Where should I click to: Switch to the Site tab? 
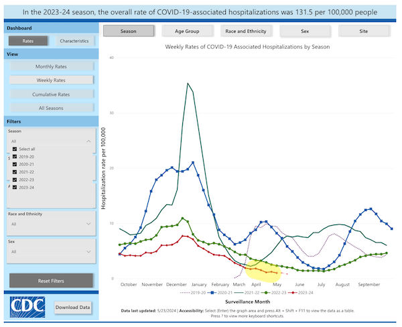coord(364,31)
